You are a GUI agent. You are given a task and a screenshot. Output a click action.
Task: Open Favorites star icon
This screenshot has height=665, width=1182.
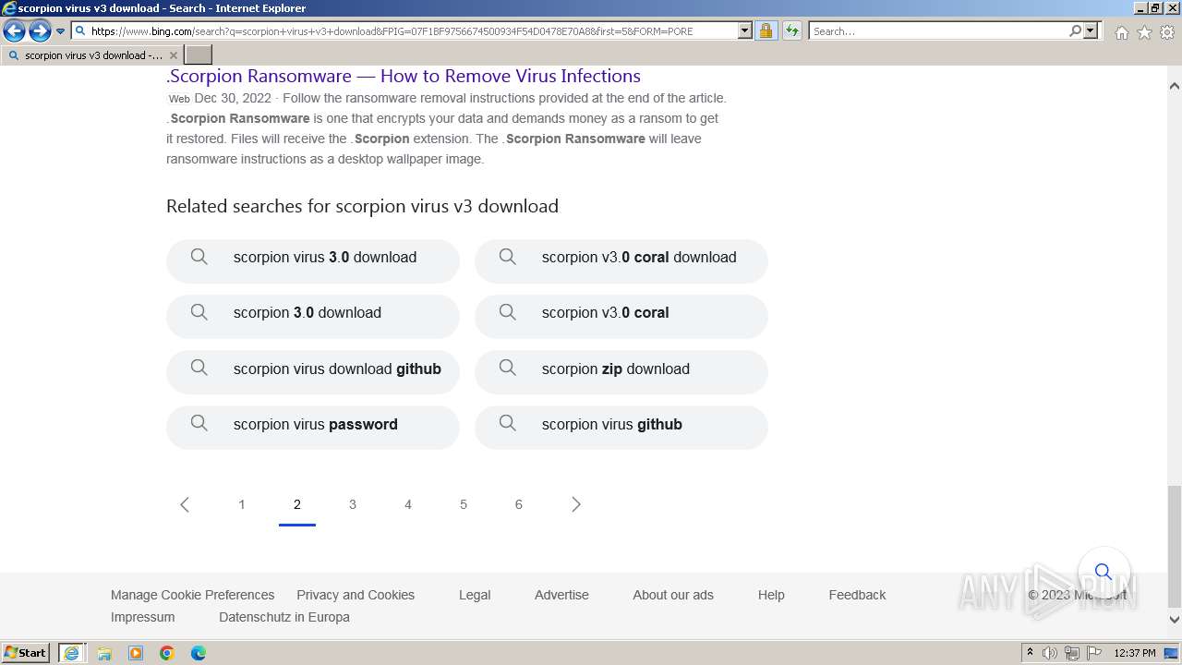[1144, 32]
